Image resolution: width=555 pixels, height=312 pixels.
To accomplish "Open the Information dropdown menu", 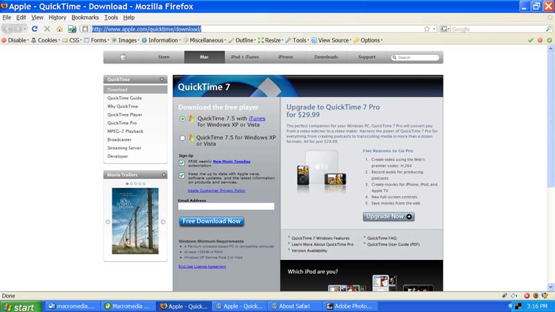I will tap(161, 40).
